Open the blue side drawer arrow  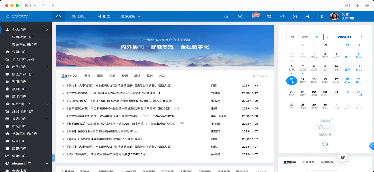pyautogui.click(x=372, y=146)
